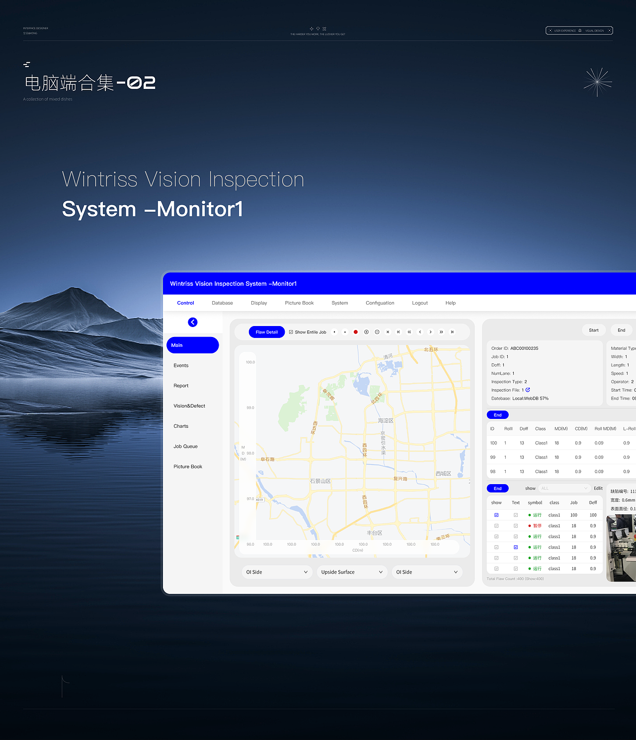This screenshot has height=740, width=636.
Task: Open Charts in the sidebar
Action: pos(181,426)
